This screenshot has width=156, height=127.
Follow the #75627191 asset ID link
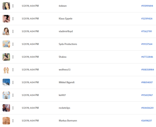(x=147, y=31)
